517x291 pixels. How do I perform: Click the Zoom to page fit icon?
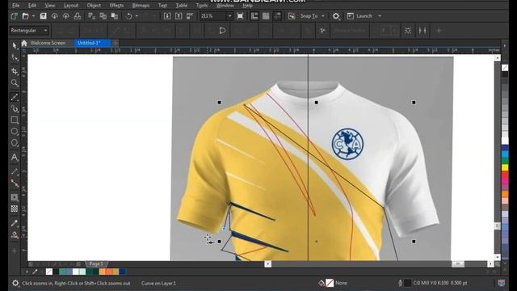[x=240, y=16]
